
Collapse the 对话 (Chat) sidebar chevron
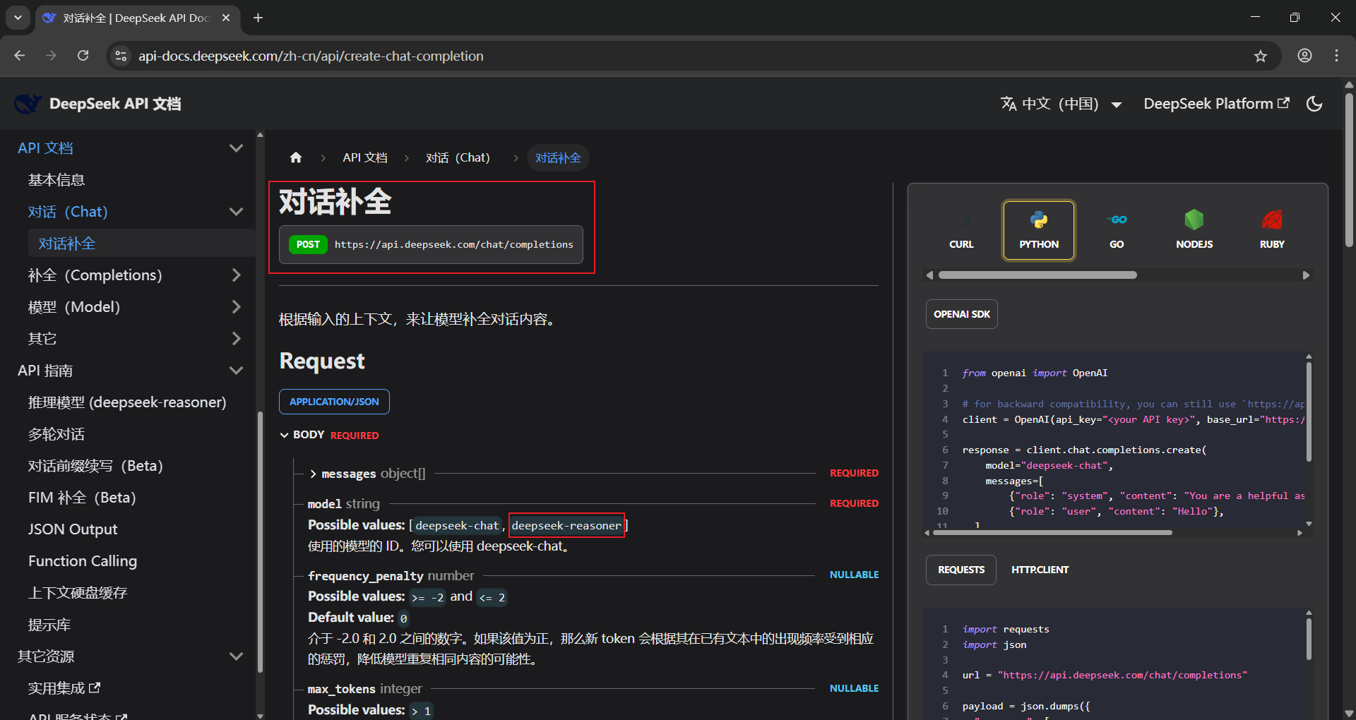pyautogui.click(x=237, y=212)
